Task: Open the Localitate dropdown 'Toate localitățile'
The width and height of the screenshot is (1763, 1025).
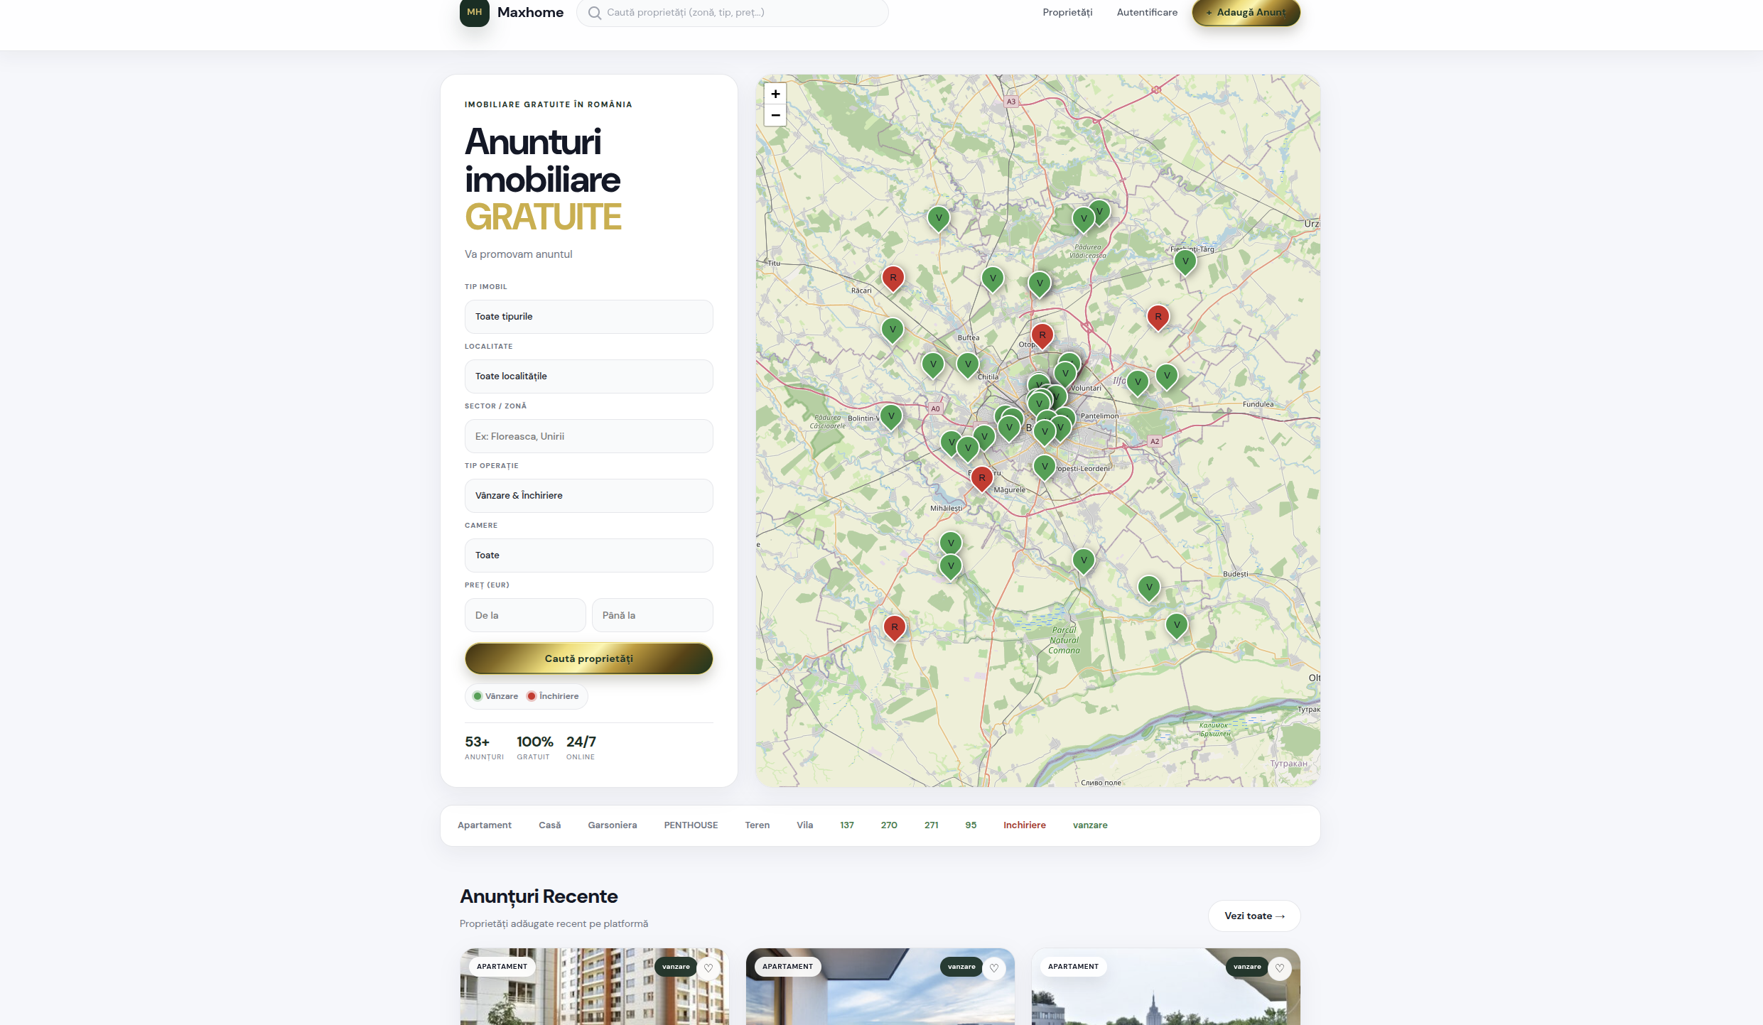Action: tap(588, 376)
